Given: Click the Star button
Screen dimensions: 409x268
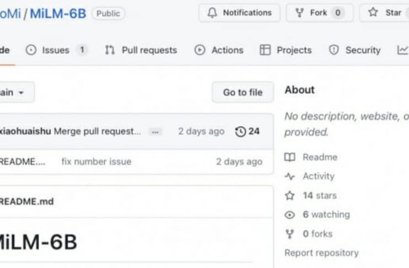Looking at the screenshot, I should pos(384,13).
